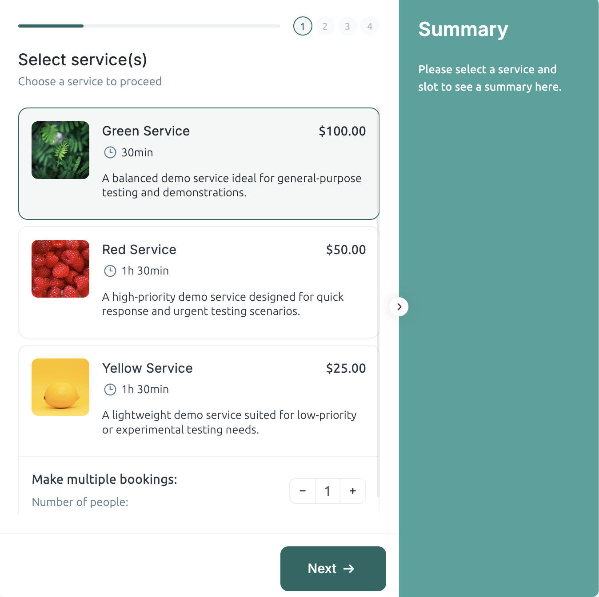The height and width of the screenshot is (597, 599).
Task: Click the Next button
Action: 333,569
